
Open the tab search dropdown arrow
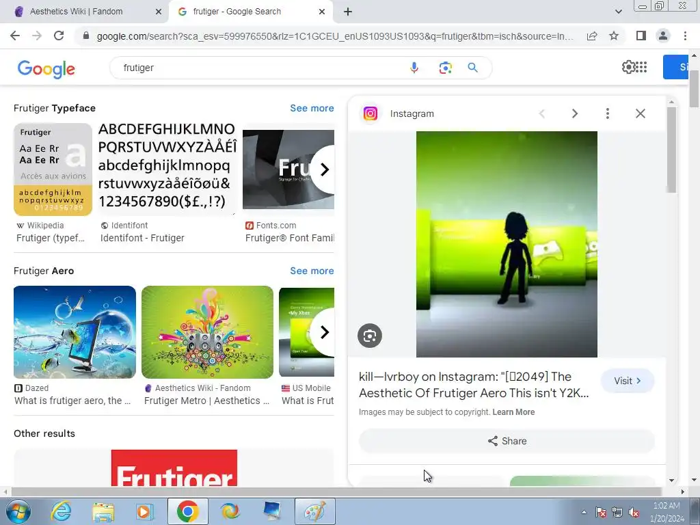point(618,12)
